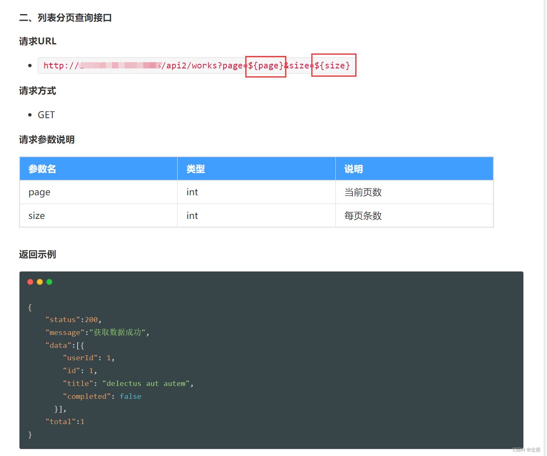Select the 类型 table header
Screen dimensions: 547x456
[195, 169]
